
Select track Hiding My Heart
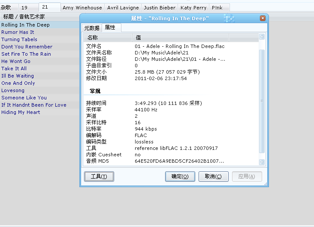click(x=39, y=112)
